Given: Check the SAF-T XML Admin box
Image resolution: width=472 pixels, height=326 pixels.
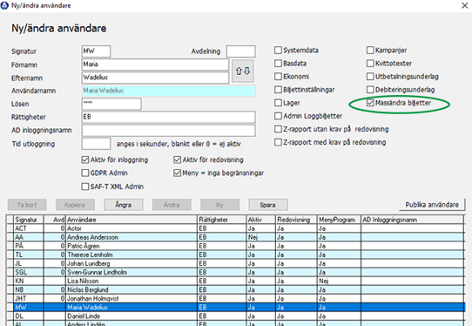Looking at the screenshot, I should click(85, 187).
